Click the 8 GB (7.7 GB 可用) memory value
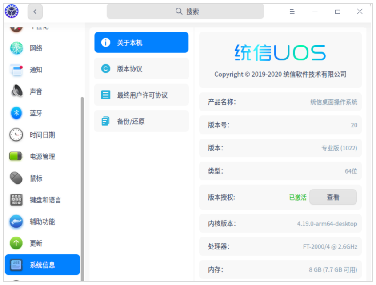 tap(333, 270)
